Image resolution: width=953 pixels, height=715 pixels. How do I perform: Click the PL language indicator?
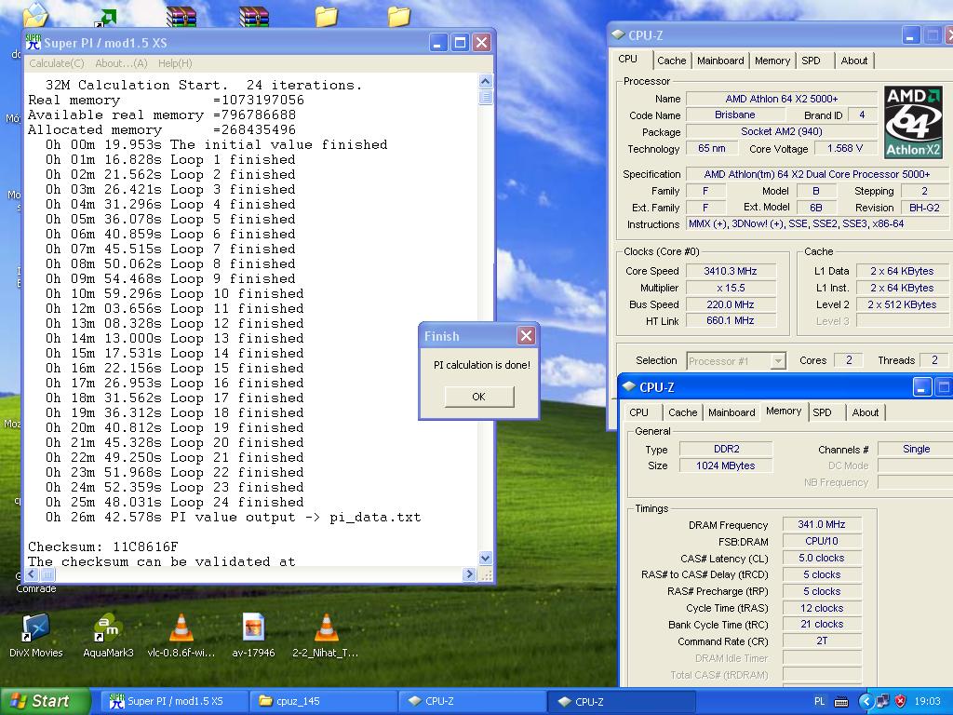(x=819, y=702)
